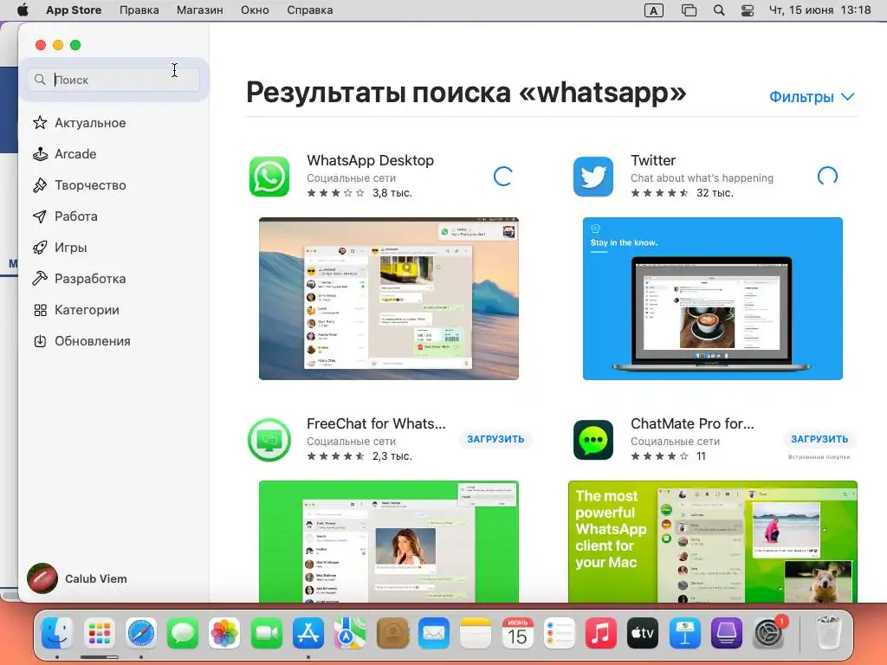The width and height of the screenshot is (887, 665).
Task: Open the Окно menu
Action: click(255, 10)
